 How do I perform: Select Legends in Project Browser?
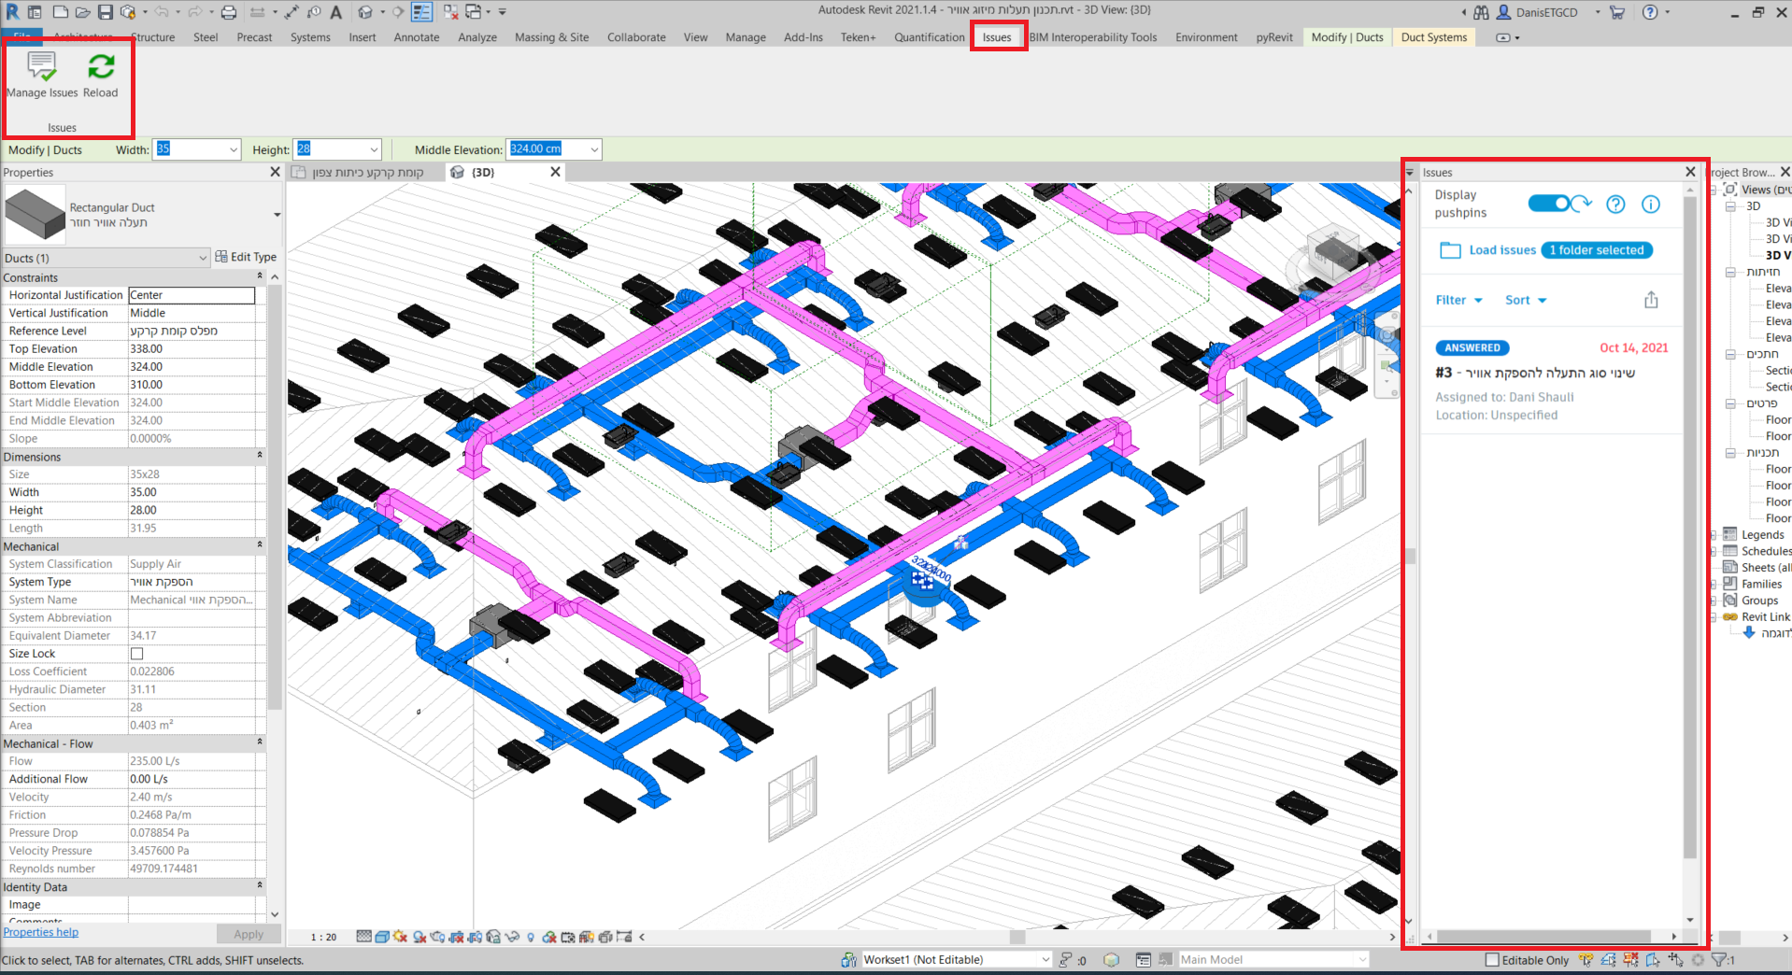click(1762, 535)
